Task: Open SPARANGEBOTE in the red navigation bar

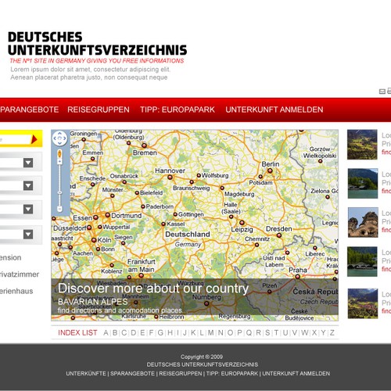Action: click(29, 109)
